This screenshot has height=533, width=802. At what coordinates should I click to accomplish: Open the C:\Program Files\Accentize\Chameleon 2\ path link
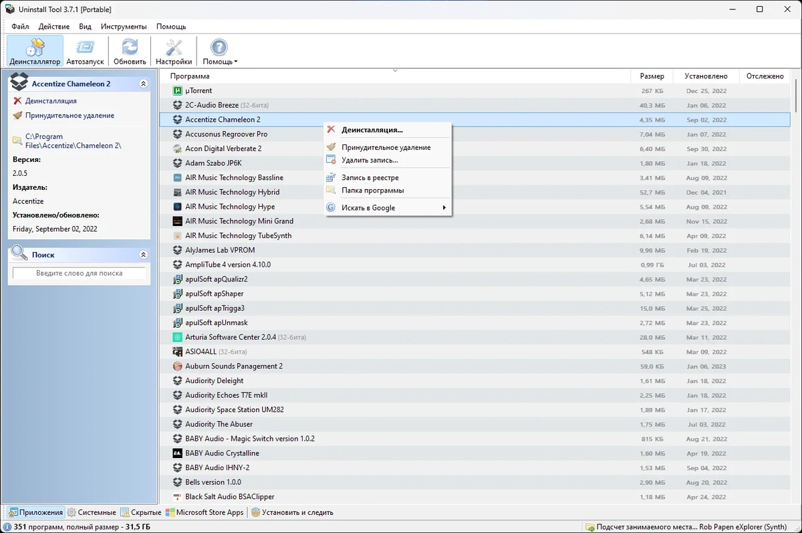tap(74, 141)
